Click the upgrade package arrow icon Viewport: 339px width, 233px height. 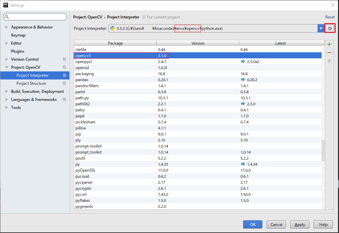tap(329, 61)
